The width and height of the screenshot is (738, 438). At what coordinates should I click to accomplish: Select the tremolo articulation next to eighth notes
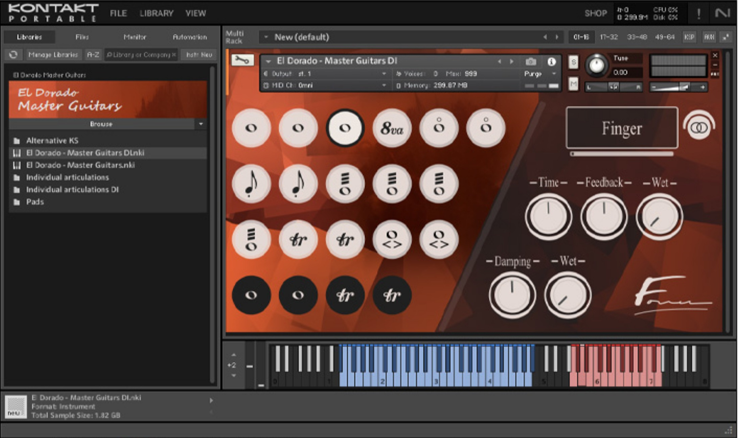(345, 184)
